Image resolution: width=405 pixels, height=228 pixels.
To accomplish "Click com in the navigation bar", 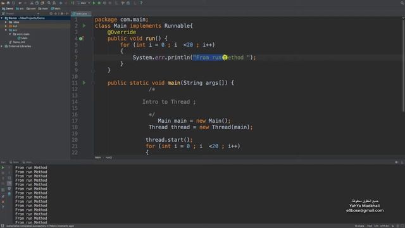I will pos(31,8).
